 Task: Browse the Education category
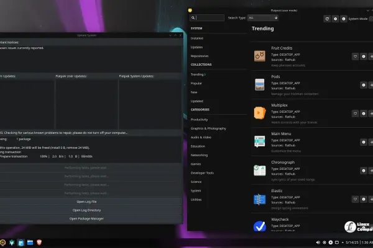coord(198,146)
